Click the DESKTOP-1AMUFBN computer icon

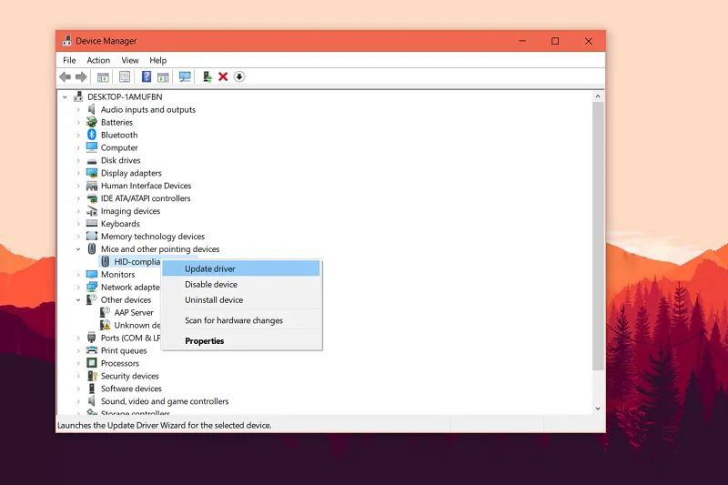click(78, 96)
